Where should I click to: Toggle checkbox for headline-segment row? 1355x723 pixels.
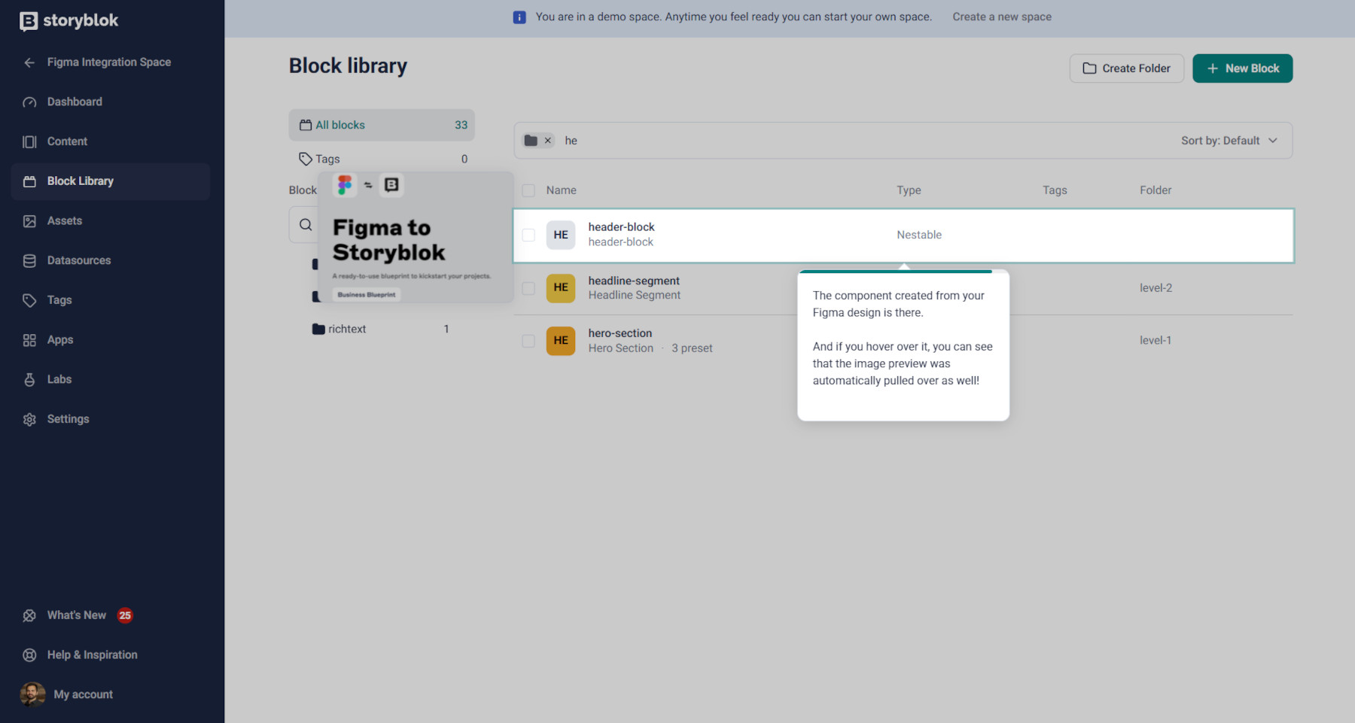(528, 288)
